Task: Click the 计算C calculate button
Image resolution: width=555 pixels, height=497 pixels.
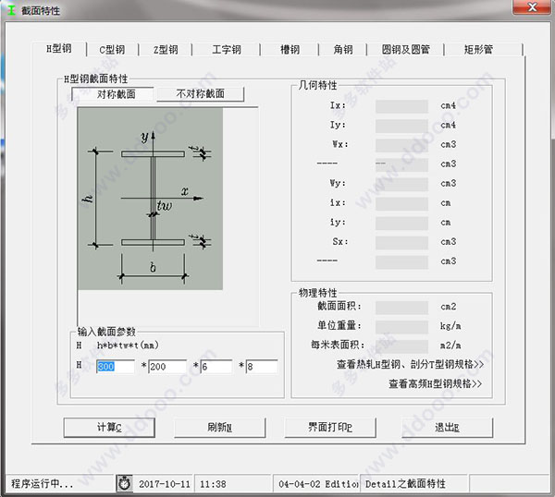Action: point(109,428)
